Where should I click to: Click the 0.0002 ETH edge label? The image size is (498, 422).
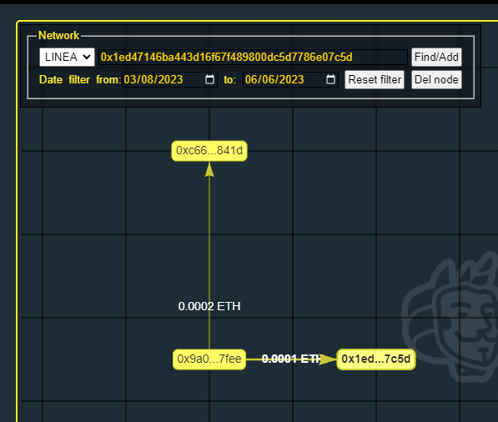pyautogui.click(x=209, y=306)
